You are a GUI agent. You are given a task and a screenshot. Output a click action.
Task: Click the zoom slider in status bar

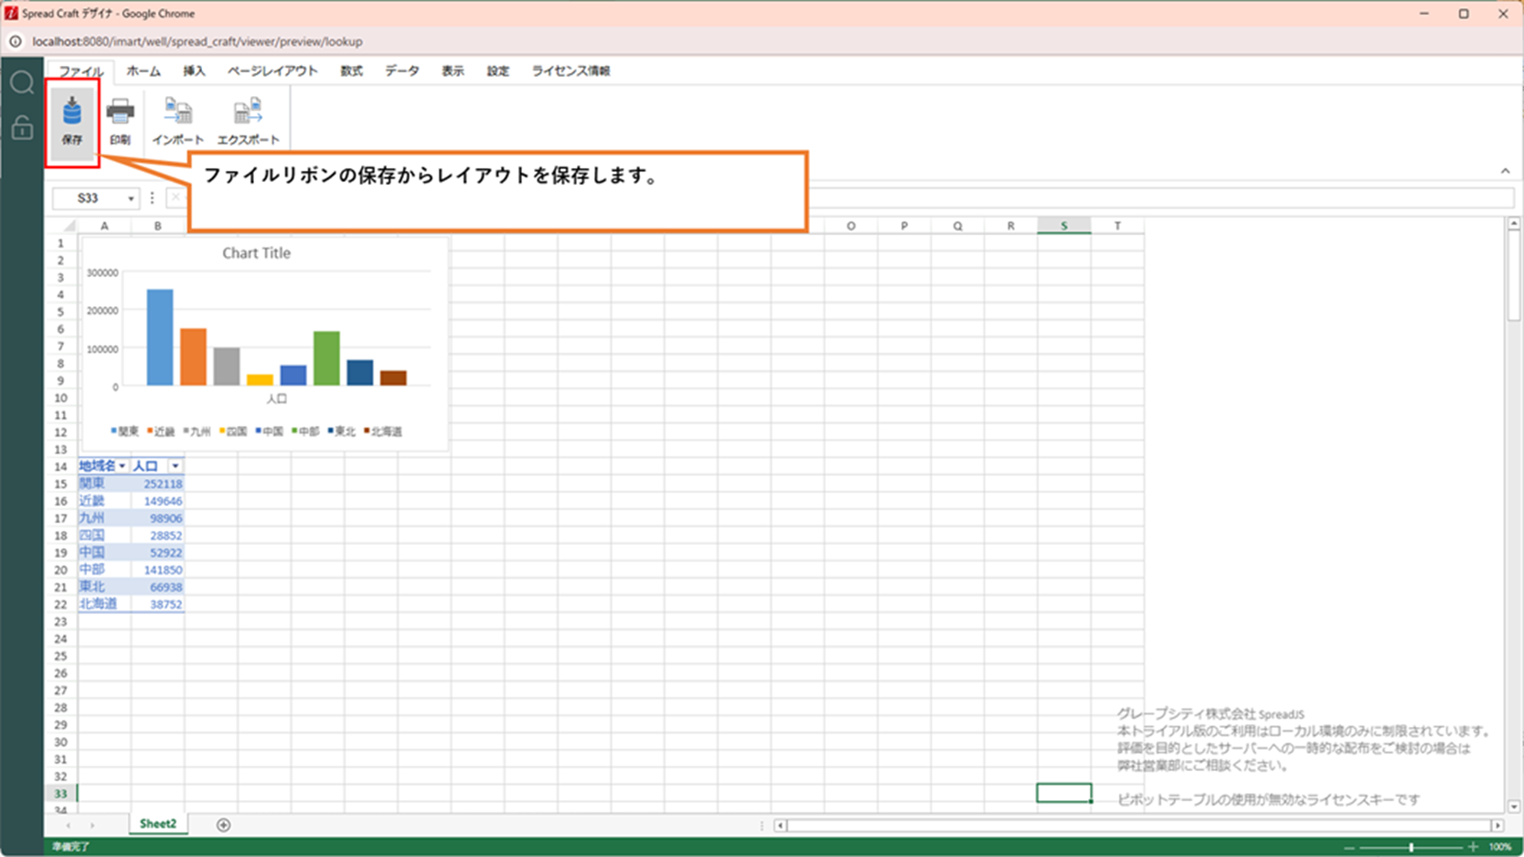point(1412,847)
